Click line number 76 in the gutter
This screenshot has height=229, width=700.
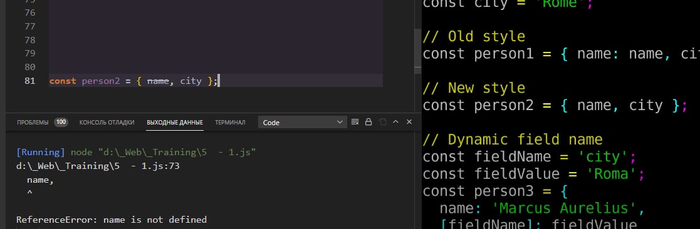(30, 13)
